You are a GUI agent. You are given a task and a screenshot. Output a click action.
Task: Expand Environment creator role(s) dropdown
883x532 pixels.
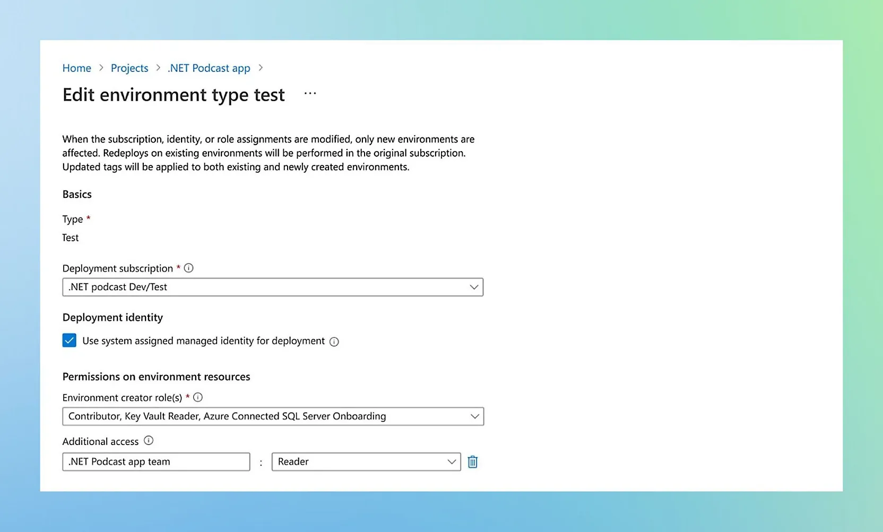click(x=272, y=416)
